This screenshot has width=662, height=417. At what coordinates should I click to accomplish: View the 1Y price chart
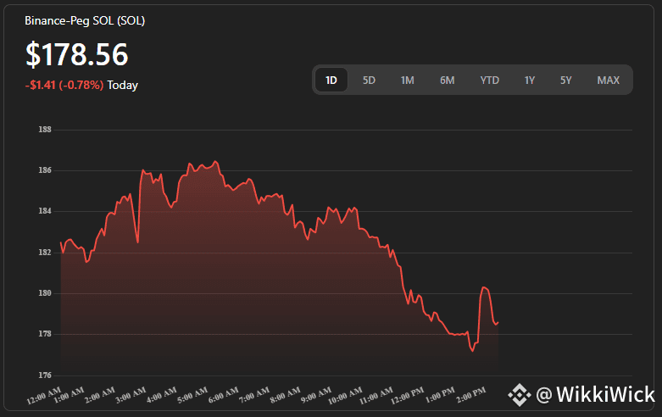tap(530, 81)
